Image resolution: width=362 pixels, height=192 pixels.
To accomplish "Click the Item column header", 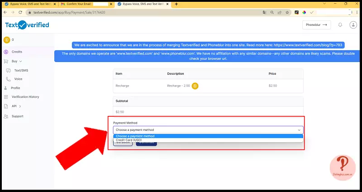I will 119,74.
